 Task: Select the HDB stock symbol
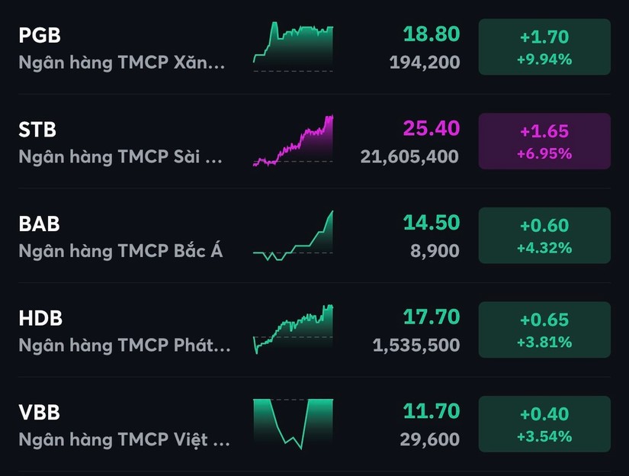pyautogui.click(x=40, y=319)
